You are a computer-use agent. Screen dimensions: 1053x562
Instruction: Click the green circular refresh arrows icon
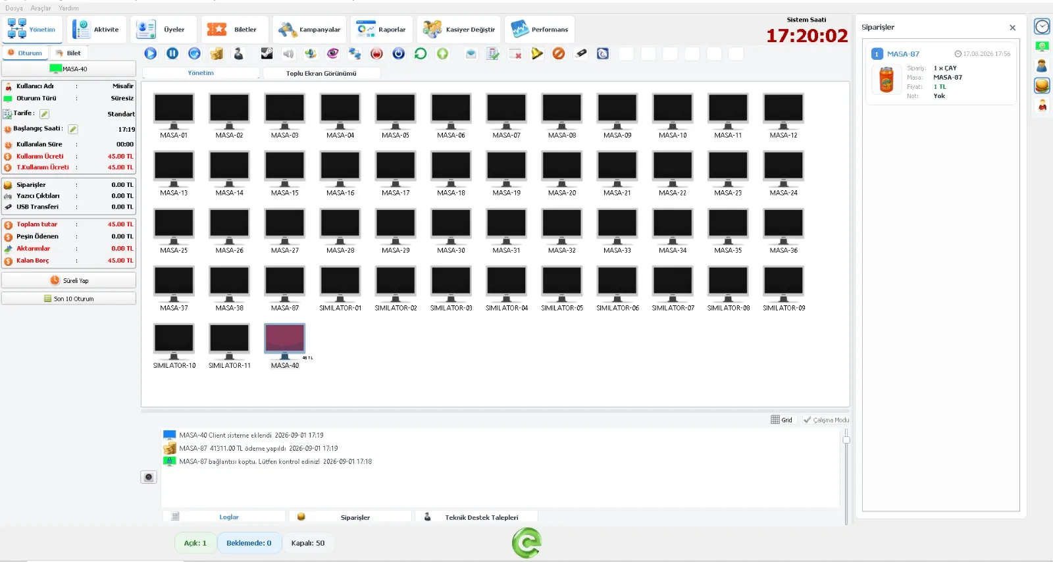pyautogui.click(x=421, y=53)
